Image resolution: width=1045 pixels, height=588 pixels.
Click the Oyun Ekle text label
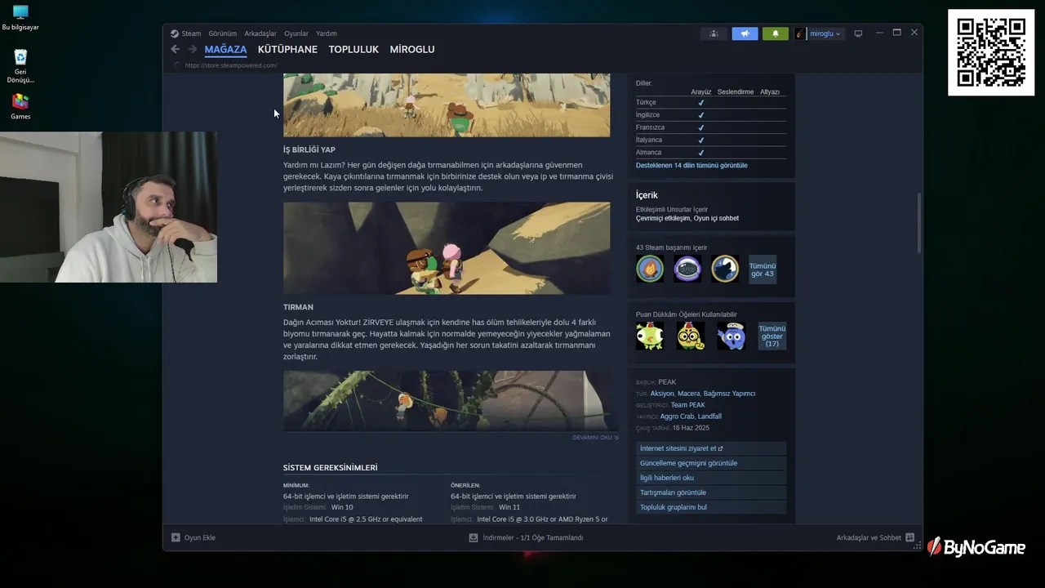click(200, 537)
